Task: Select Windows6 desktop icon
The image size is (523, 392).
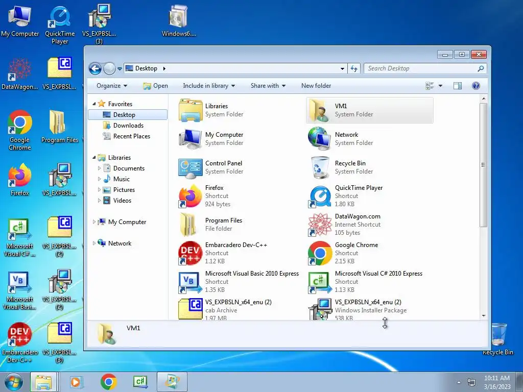Action: pyautogui.click(x=179, y=20)
